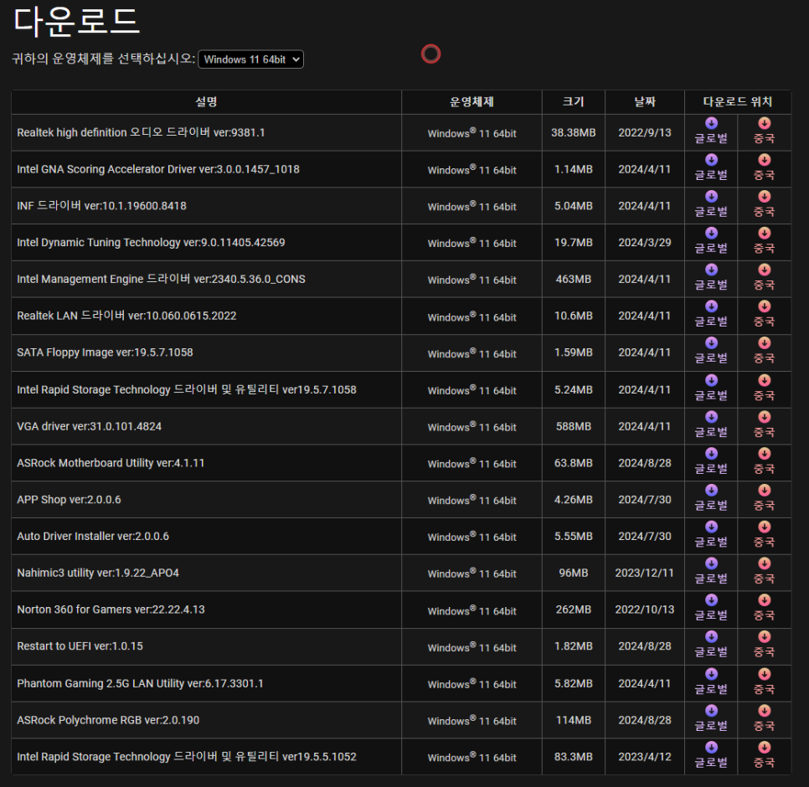Image resolution: width=809 pixels, height=787 pixels.
Task: Download Intel Management Engine driver via China icon
Action: (764, 270)
